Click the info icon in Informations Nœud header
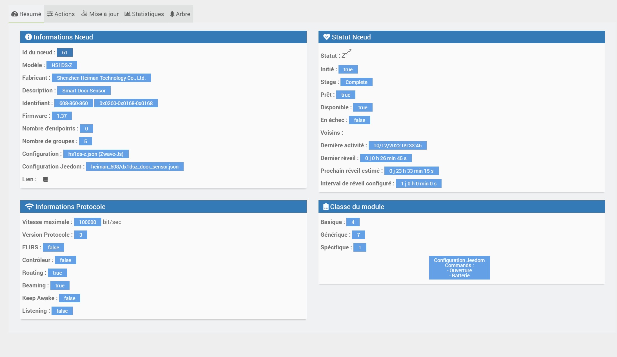 tap(28, 37)
